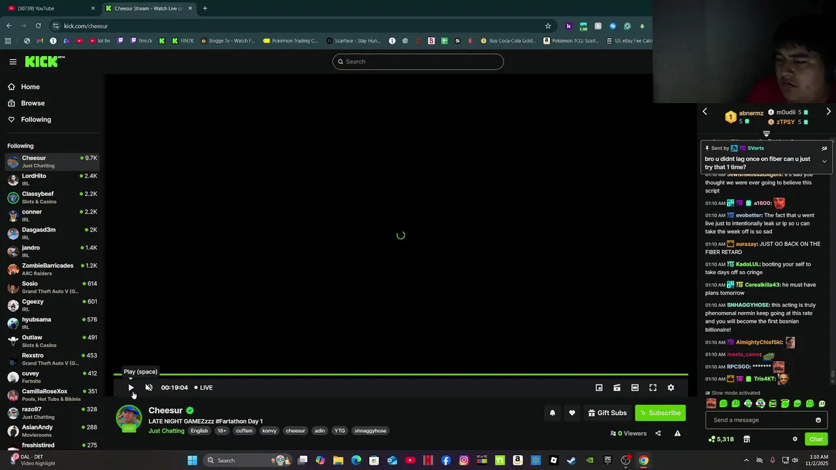Enter fullscreen on the video player

pos(652,388)
